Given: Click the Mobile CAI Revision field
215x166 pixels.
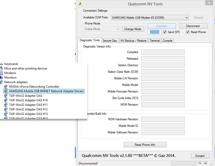Looking at the screenshot, I should (163, 78).
